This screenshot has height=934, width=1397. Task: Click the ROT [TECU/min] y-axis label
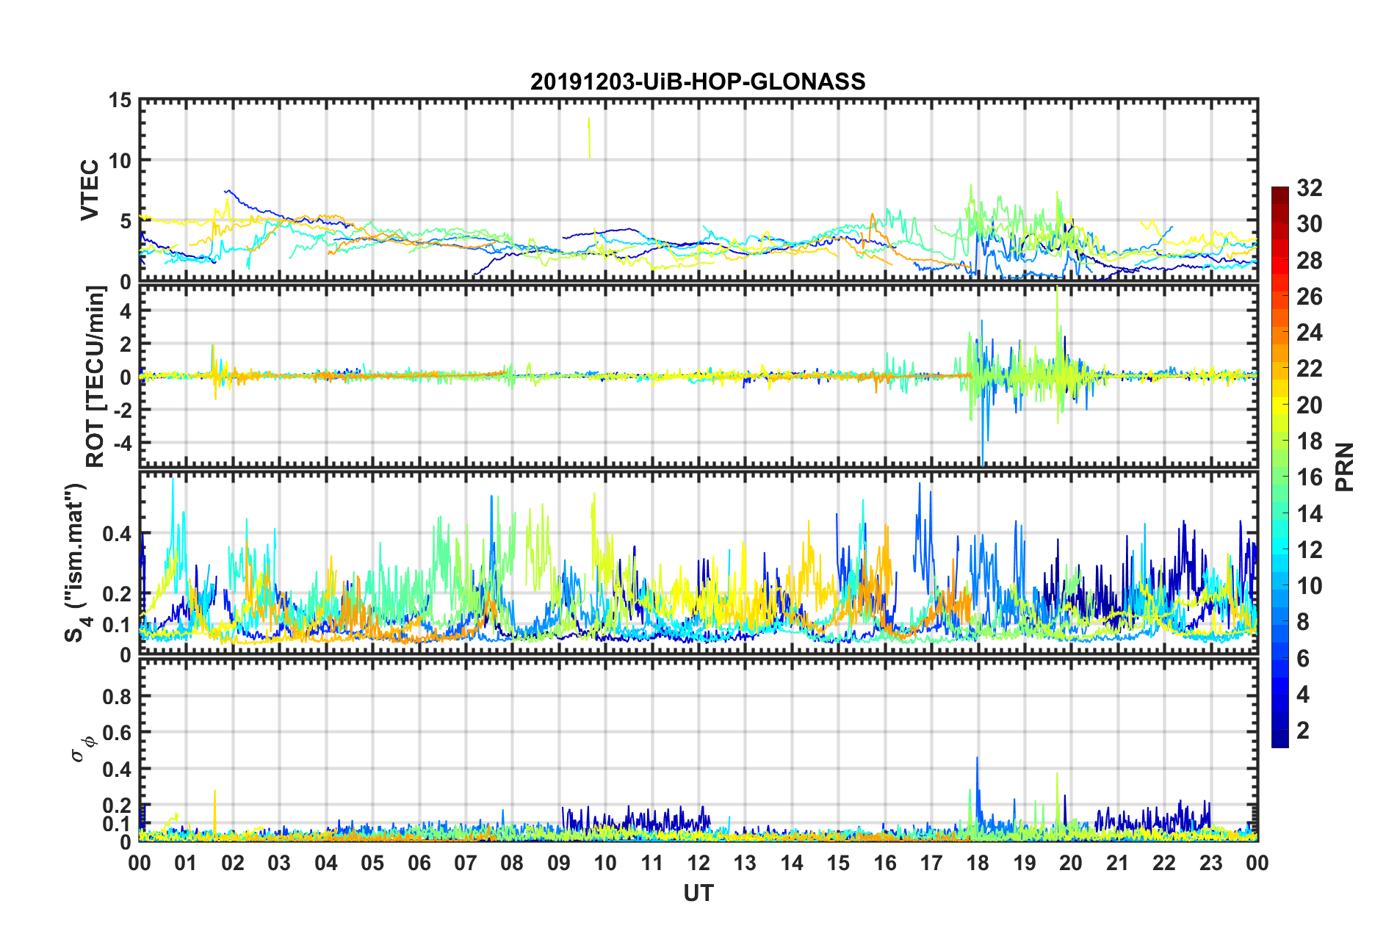click(x=95, y=376)
